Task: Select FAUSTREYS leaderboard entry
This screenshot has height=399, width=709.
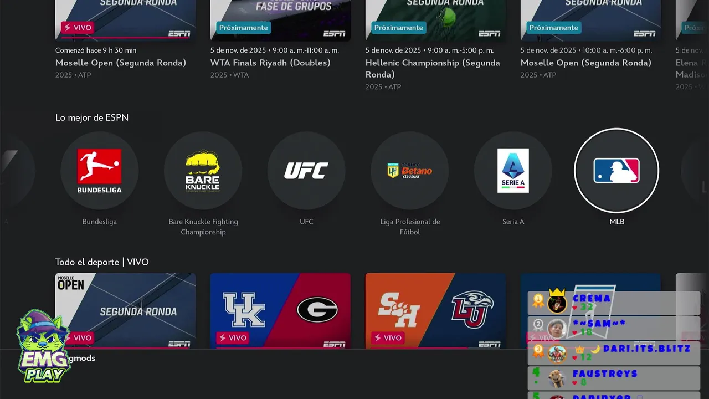Action: pos(614,378)
